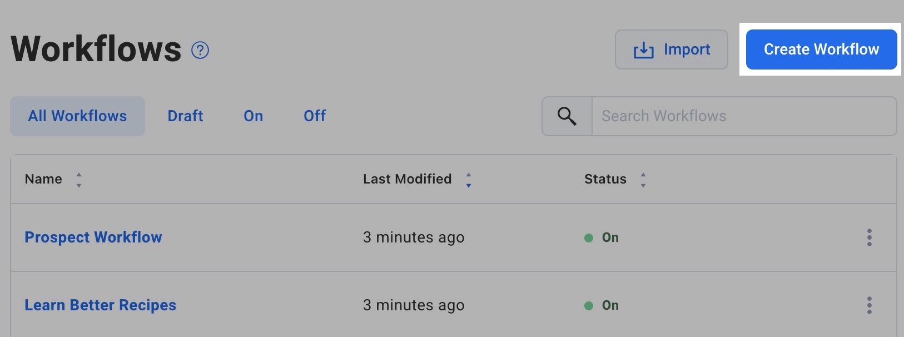Click the Workflows help question mark icon

coord(200,49)
